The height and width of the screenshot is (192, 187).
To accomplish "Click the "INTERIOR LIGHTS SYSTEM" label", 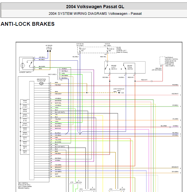I will 49,47.
